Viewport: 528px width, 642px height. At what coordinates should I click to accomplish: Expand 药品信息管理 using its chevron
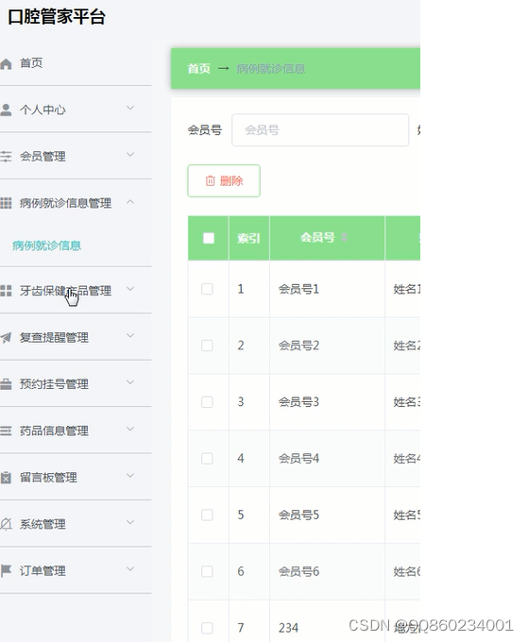coord(130,429)
